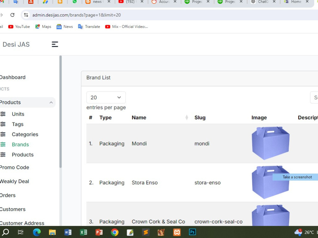This screenshot has width=318, height=238.
Task: Open Sublime Text from the taskbar
Action: (x=145, y=232)
